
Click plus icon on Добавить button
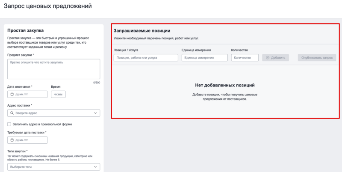pyautogui.click(x=268, y=57)
